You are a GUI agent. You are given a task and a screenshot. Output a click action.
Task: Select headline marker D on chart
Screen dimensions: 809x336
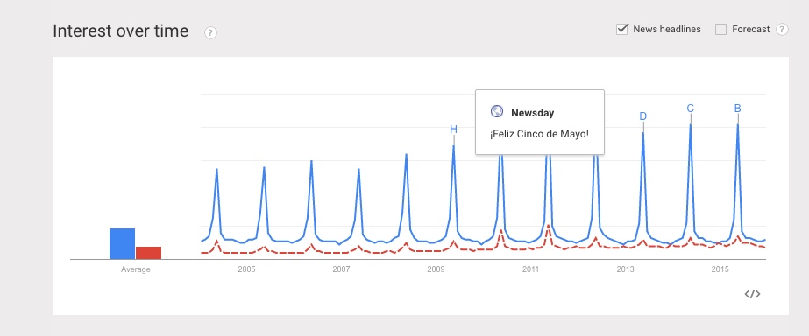642,116
